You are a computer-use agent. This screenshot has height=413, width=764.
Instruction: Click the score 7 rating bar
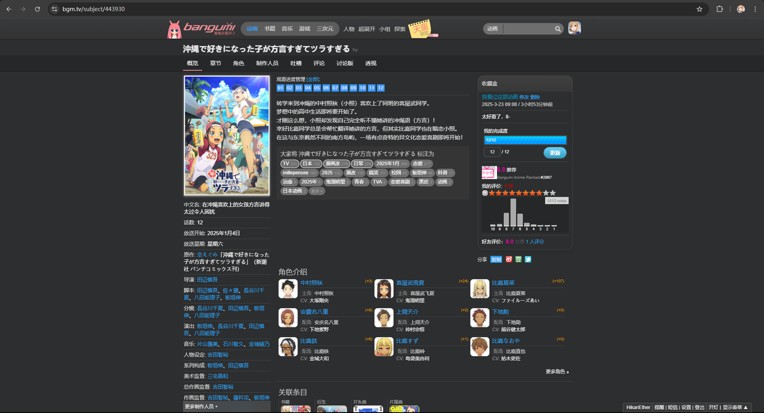513,212
